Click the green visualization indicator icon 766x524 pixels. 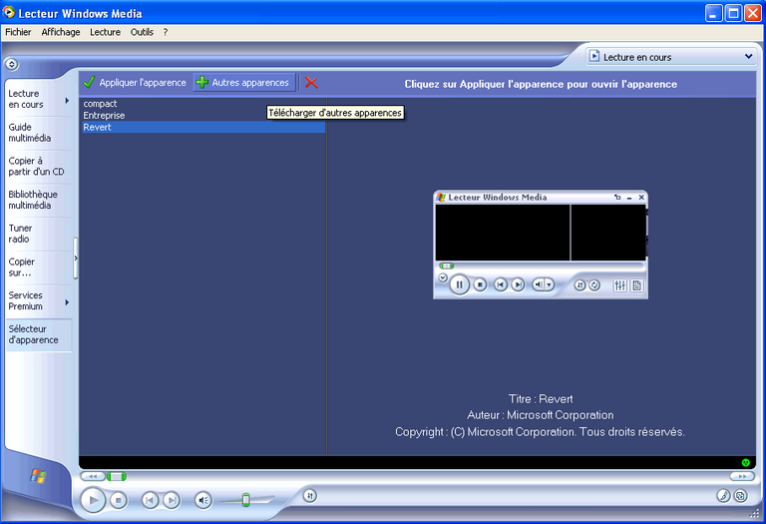pyautogui.click(x=745, y=462)
